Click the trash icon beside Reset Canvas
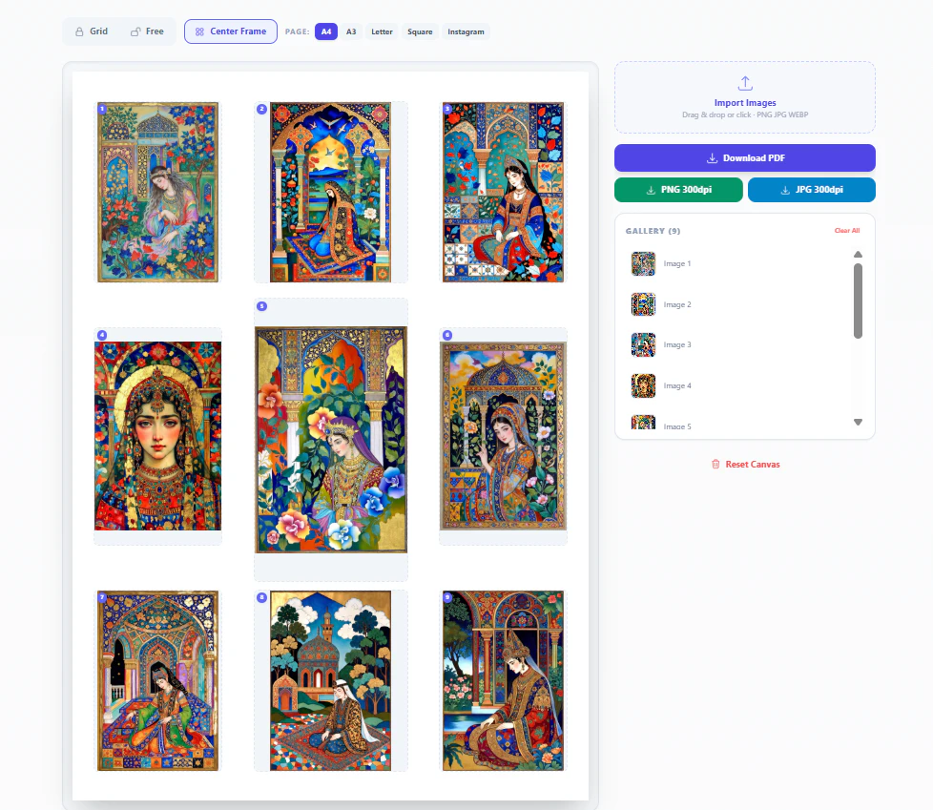 [x=715, y=465]
